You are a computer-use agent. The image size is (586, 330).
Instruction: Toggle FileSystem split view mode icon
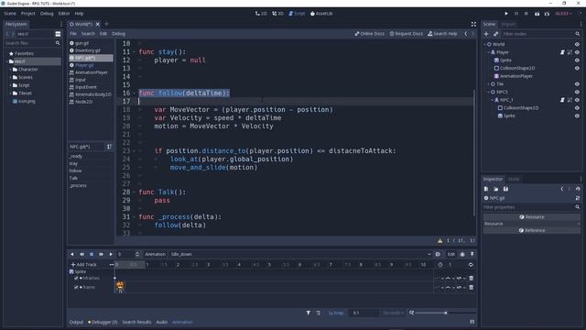(58, 34)
